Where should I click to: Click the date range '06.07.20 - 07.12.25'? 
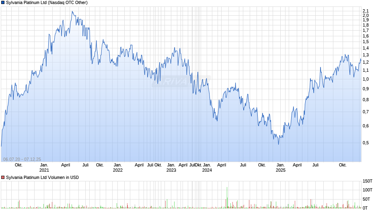pyautogui.click(x=22, y=159)
